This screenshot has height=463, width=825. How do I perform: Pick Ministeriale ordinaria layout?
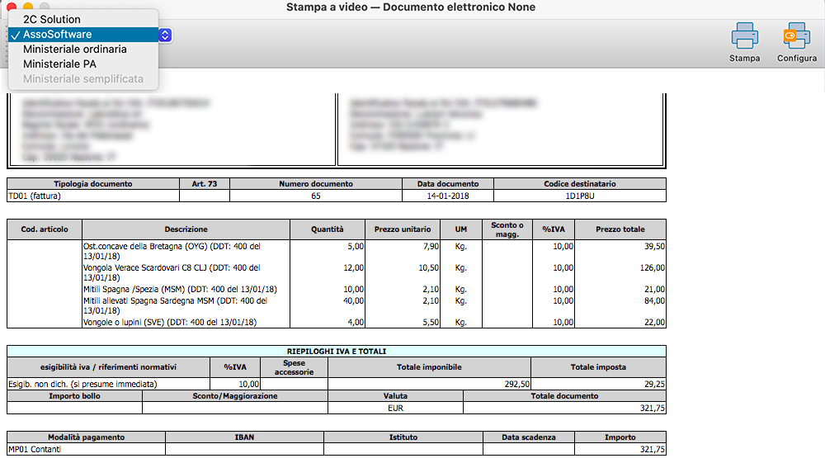click(x=75, y=50)
